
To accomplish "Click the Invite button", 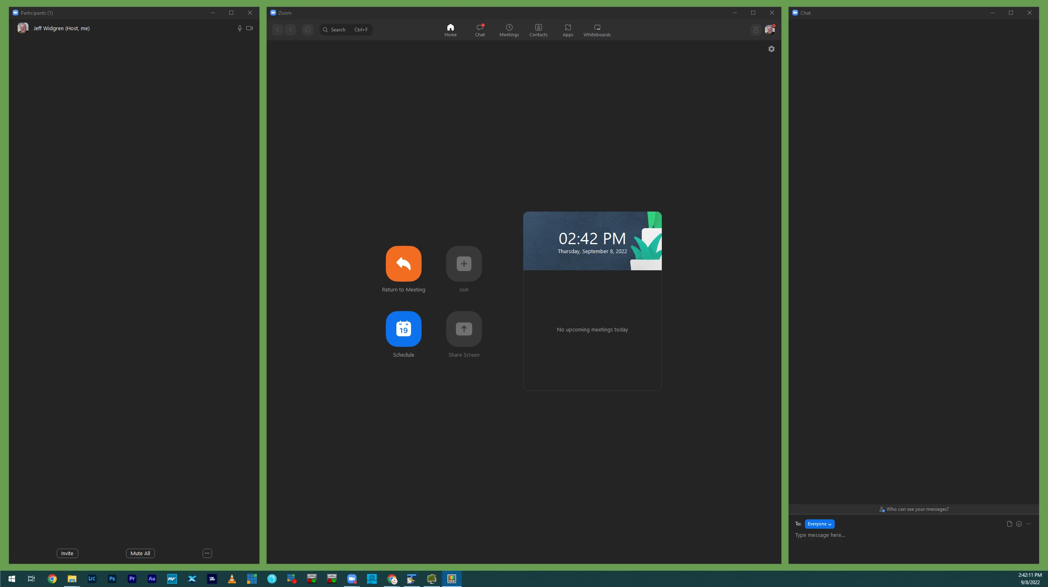I will tap(67, 553).
